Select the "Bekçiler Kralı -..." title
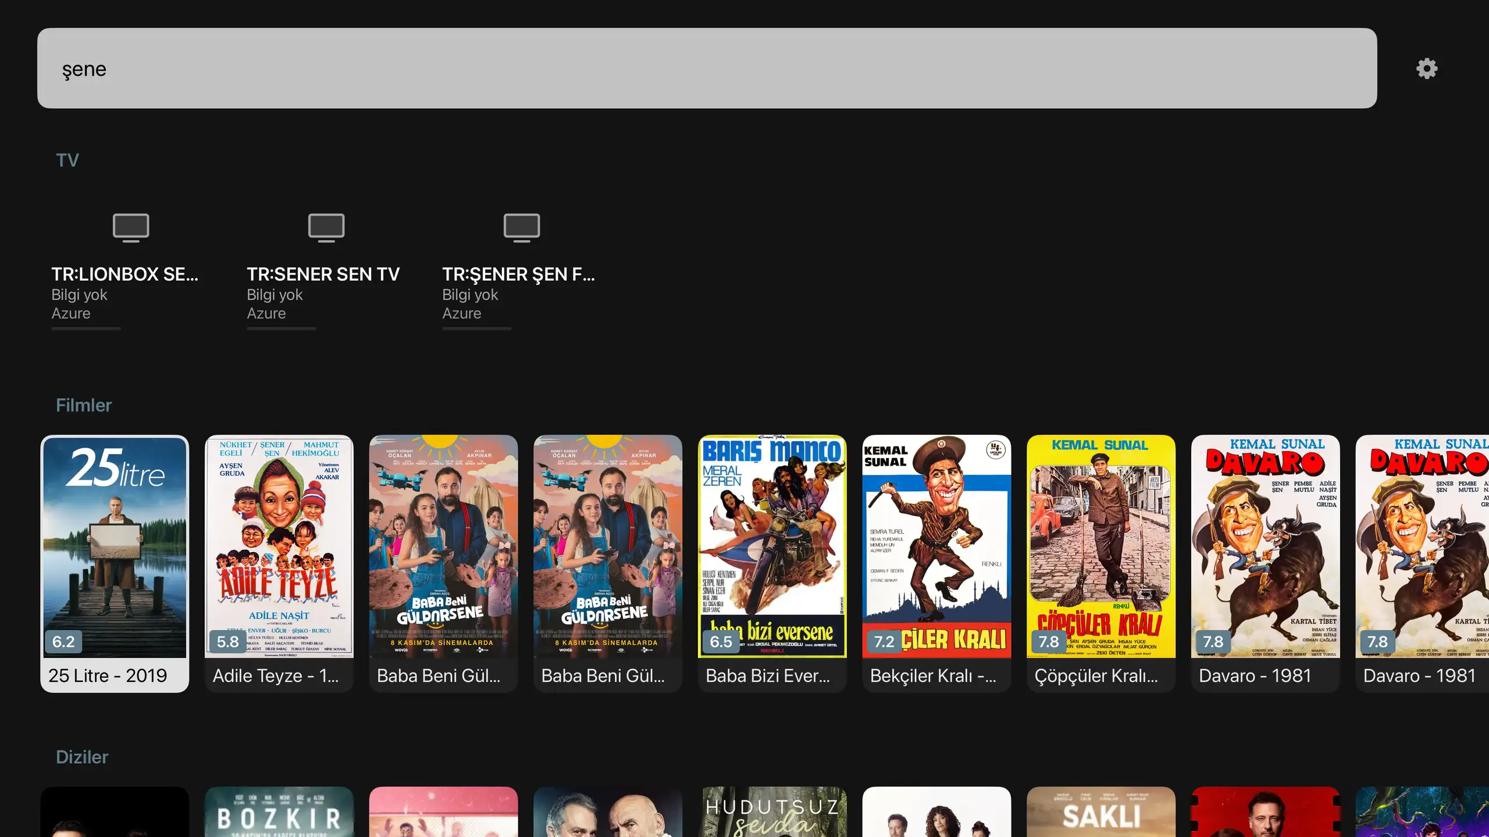 tap(933, 675)
